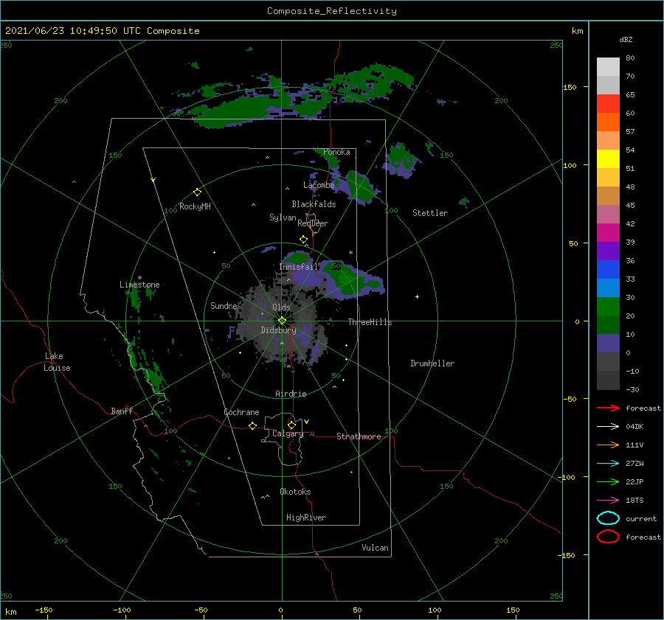The height and width of the screenshot is (620, 664).
Task: Click the RedDeer city label
Action: tap(313, 223)
